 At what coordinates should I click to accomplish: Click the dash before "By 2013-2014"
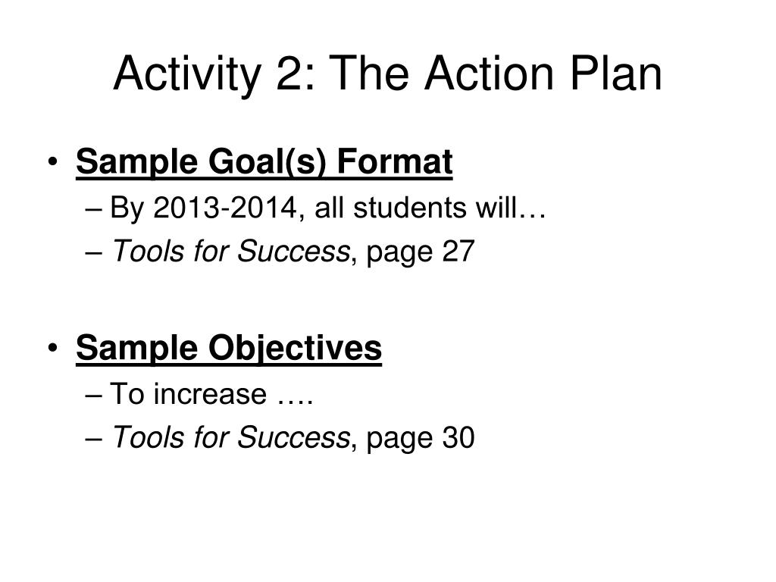tap(93, 210)
